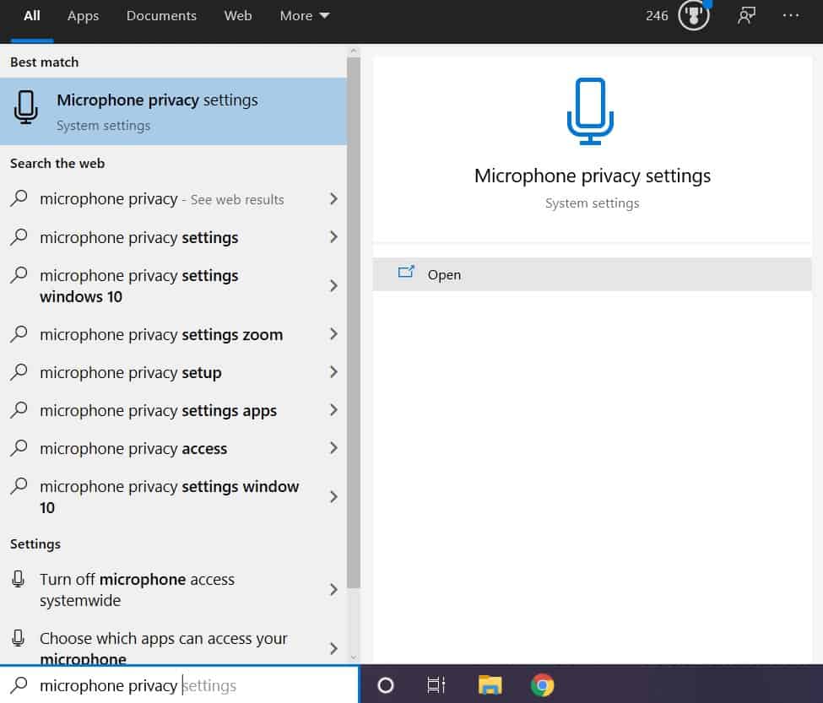Expand arrow for Turn off microphone access
823x703 pixels.
[333, 590]
